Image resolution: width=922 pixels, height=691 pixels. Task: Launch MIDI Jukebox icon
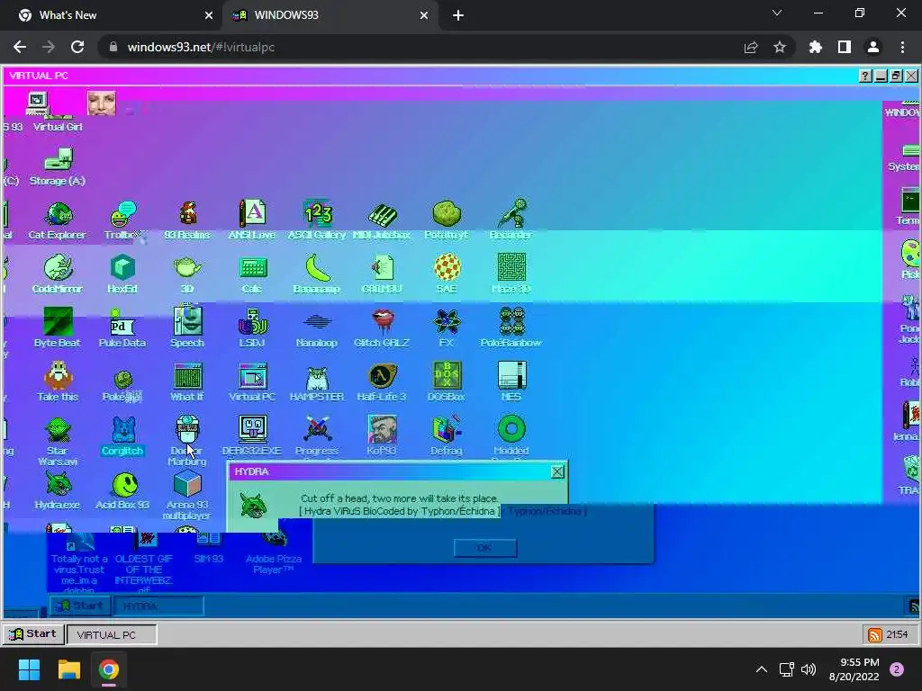[382, 221]
